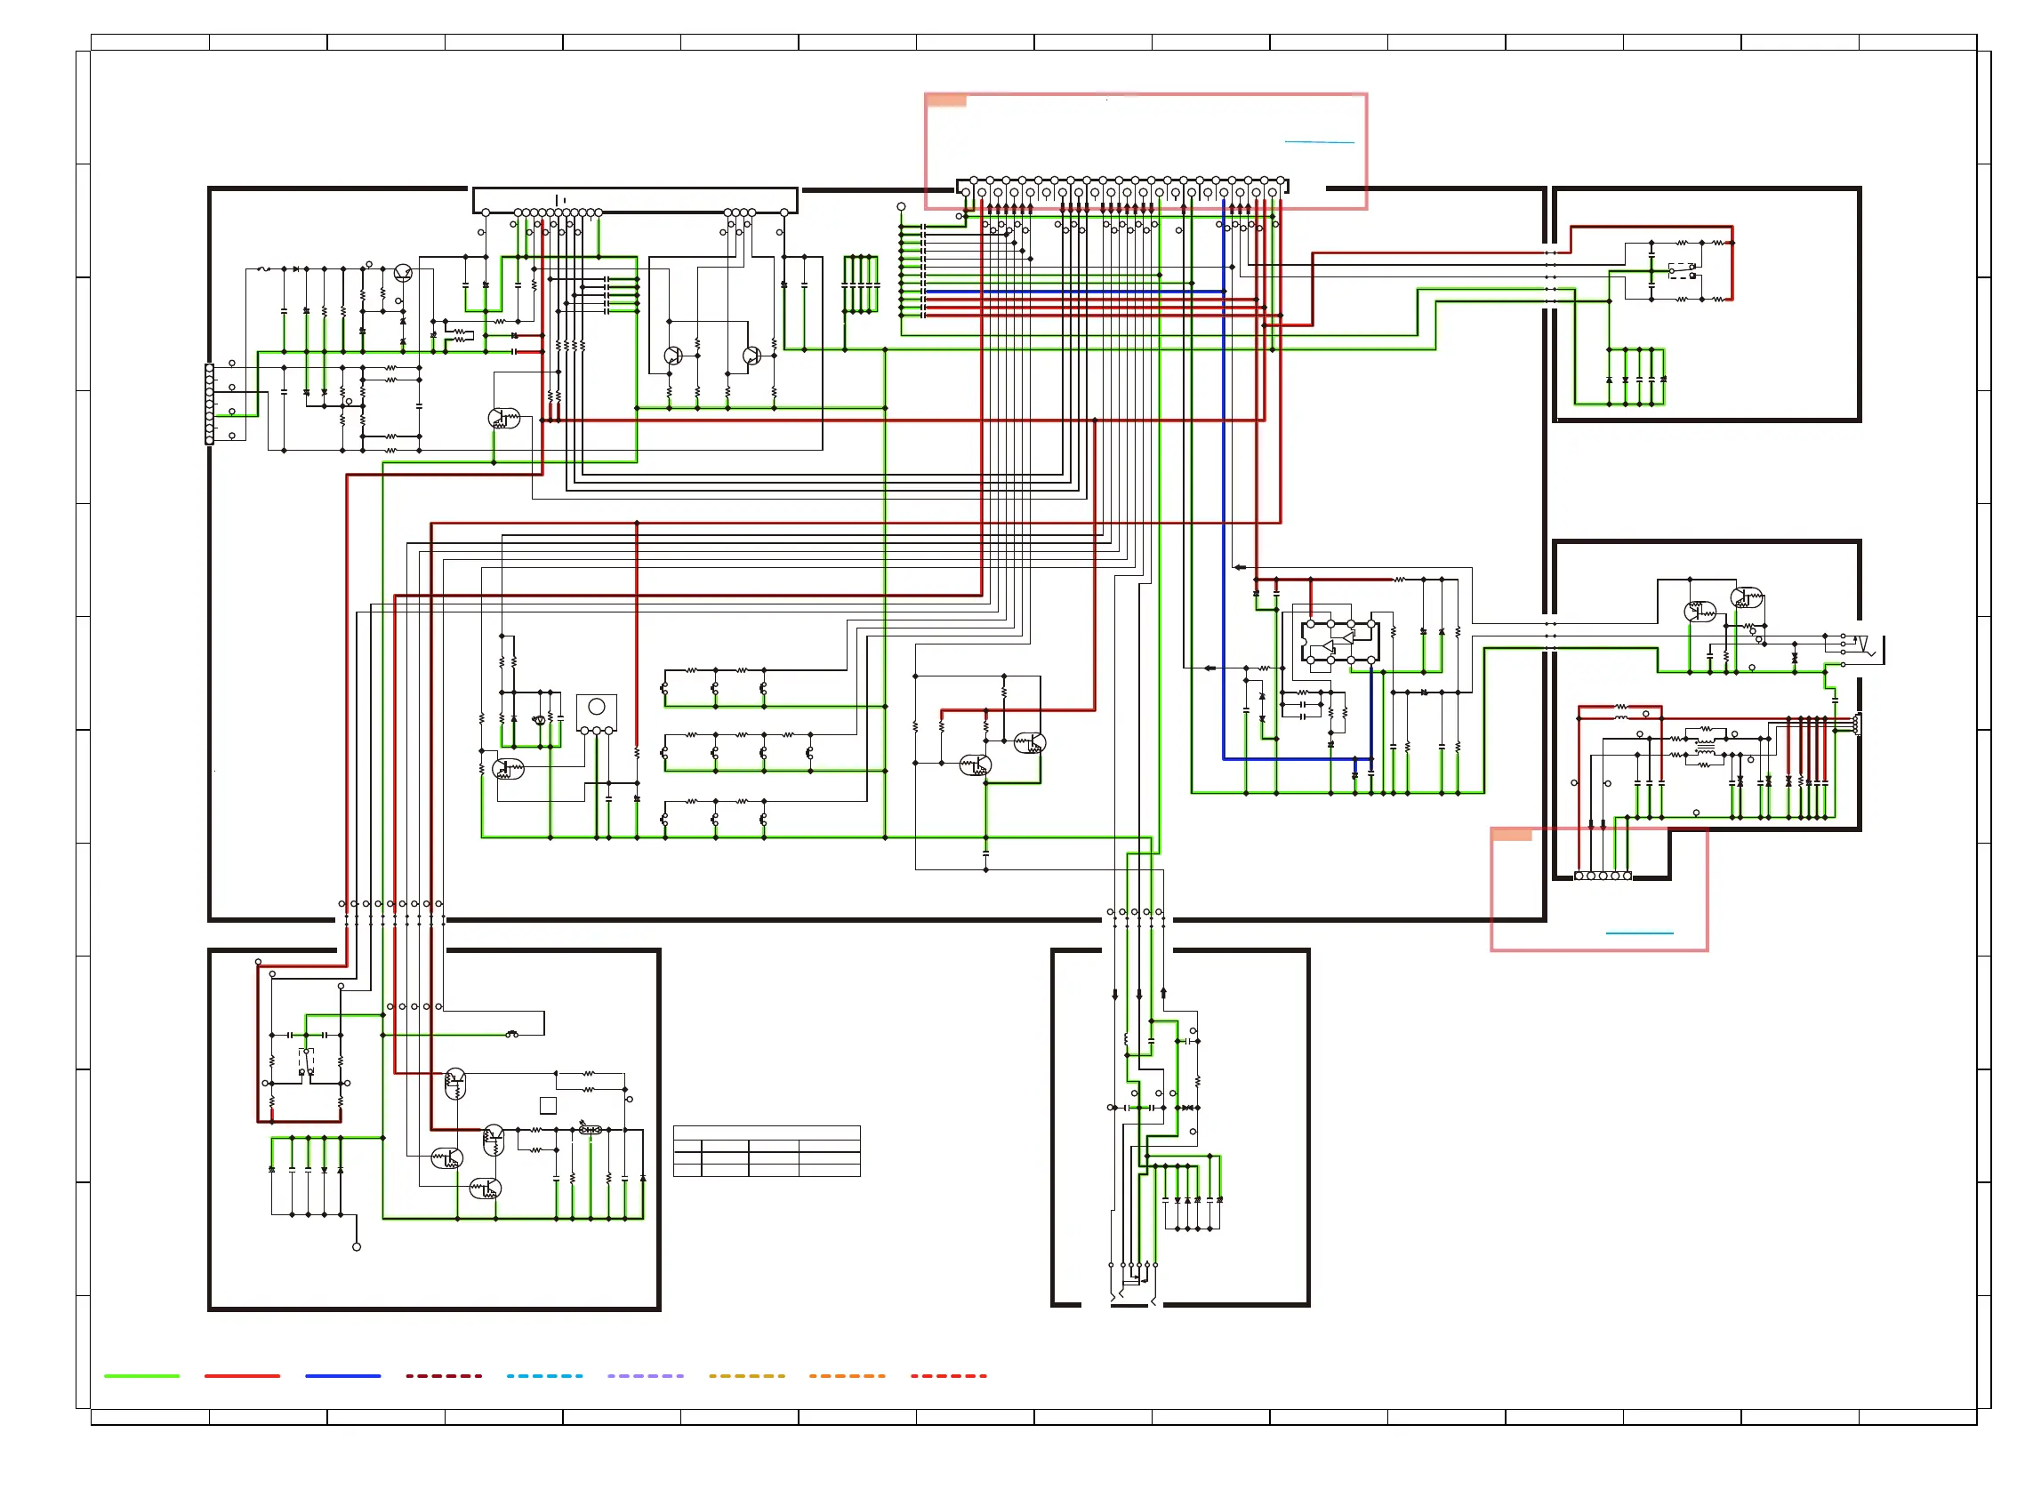Click the mustard yellow dashed legend line
Image resolution: width=2017 pixels, height=1497 pixels.
tap(747, 1375)
